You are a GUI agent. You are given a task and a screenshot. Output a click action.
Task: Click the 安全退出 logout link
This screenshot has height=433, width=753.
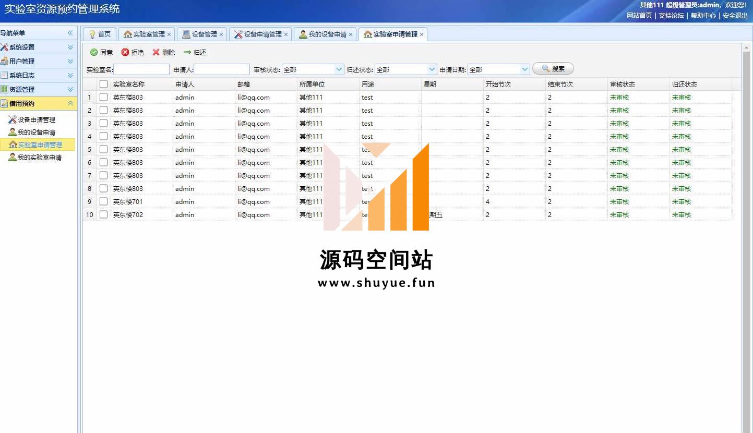pyautogui.click(x=735, y=16)
